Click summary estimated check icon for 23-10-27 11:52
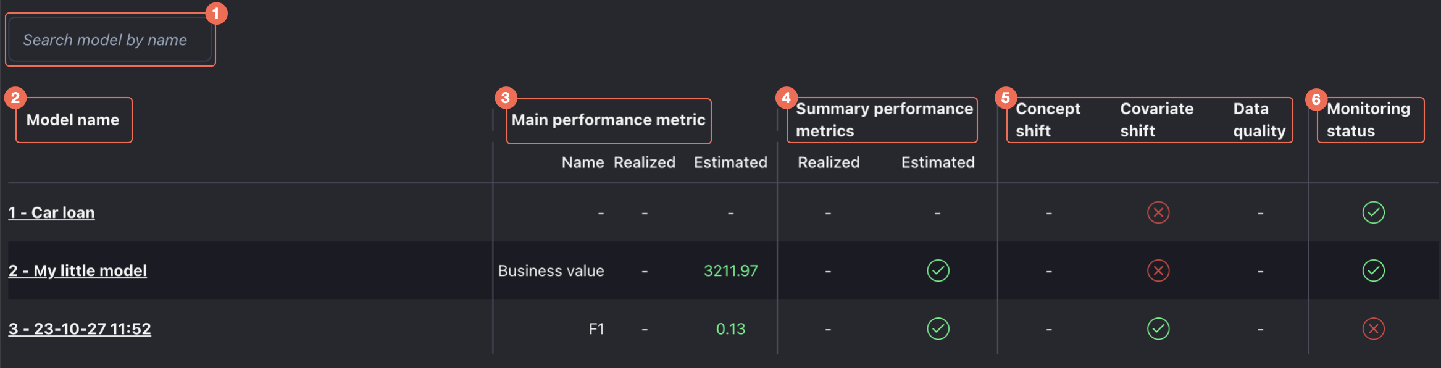Viewport: 1441px width, 368px height. pyautogui.click(x=938, y=328)
